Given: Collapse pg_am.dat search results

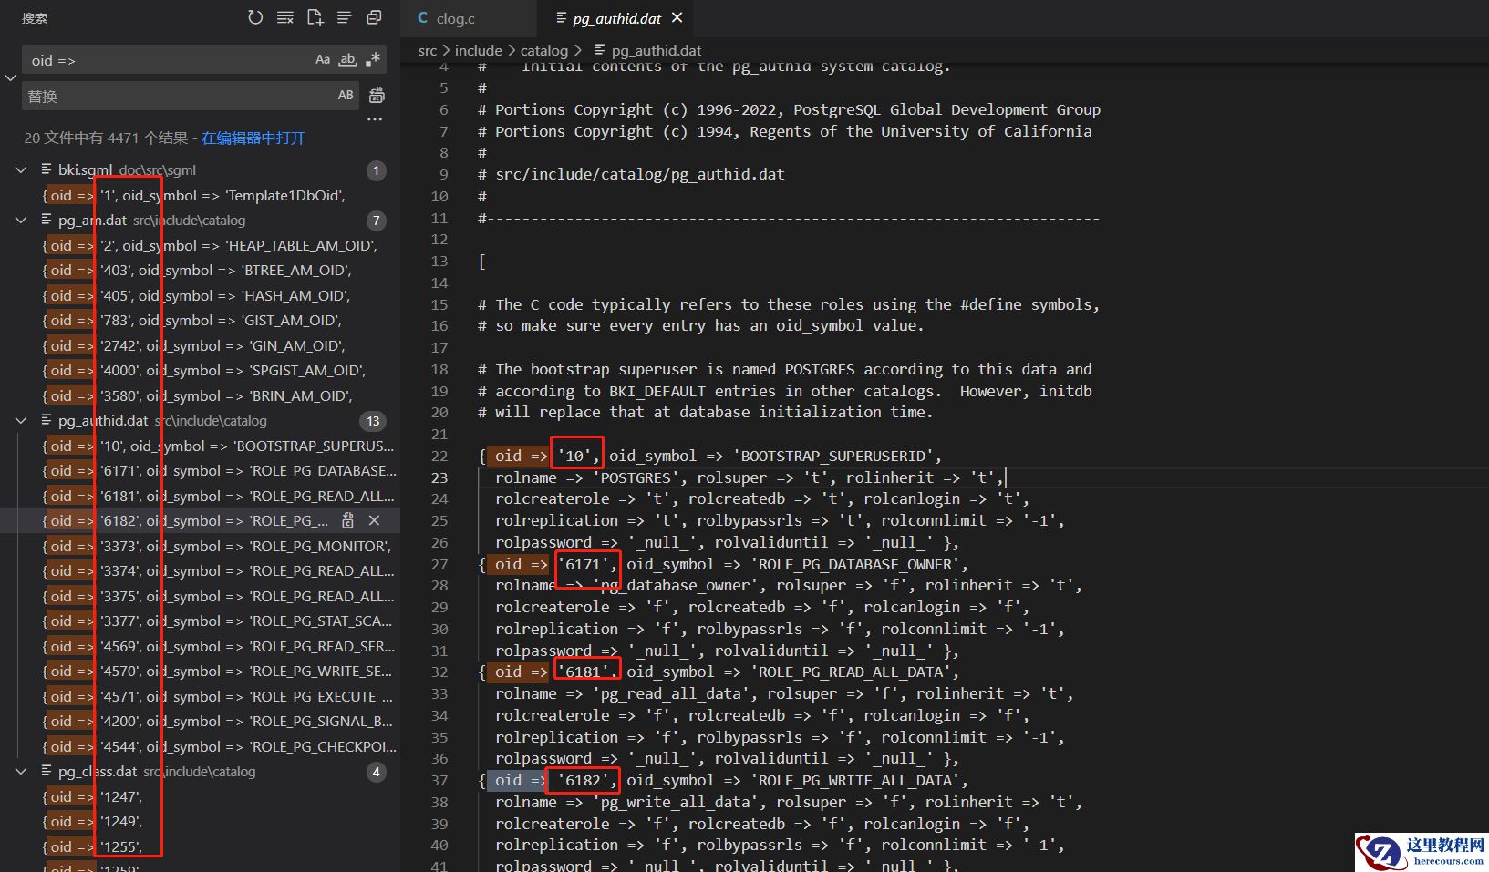Looking at the screenshot, I should tap(21, 221).
